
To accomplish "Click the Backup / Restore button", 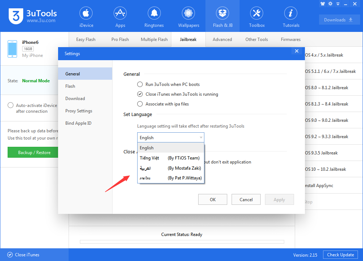I will [33, 153].
